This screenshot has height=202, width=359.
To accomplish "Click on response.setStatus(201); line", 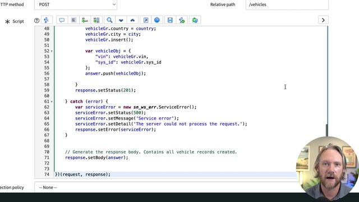I will click(x=105, y=90).
